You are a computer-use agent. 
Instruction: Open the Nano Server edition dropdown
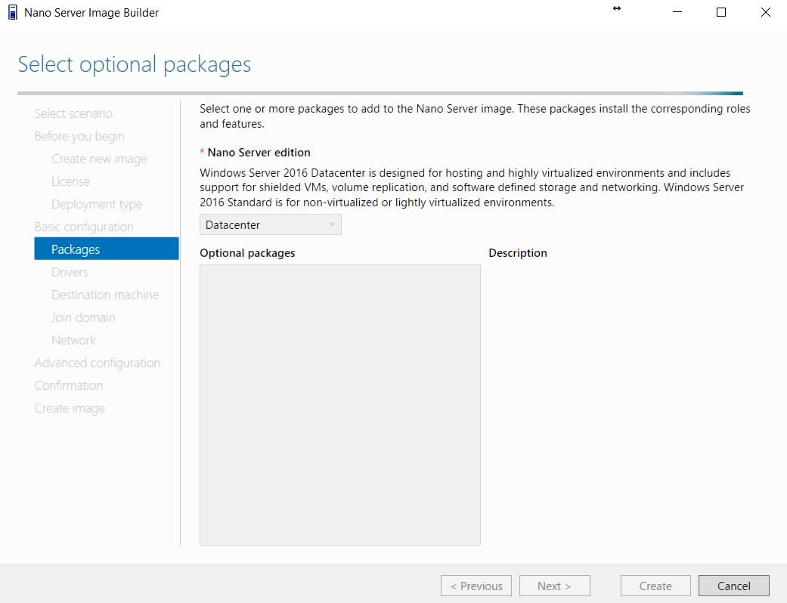(271, 224)
